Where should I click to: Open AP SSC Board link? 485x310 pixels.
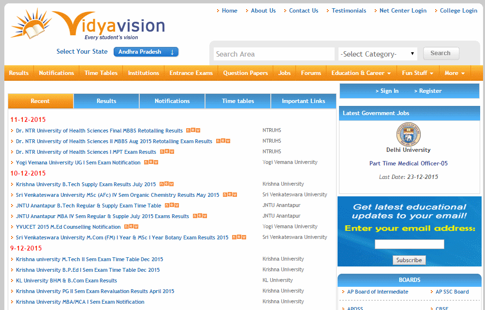(452, 292)
